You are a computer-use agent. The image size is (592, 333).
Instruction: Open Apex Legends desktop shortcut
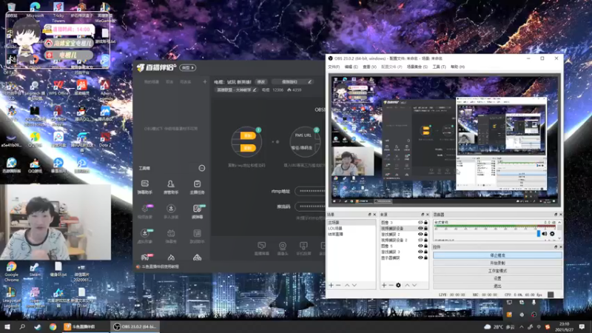coord(105,90)
